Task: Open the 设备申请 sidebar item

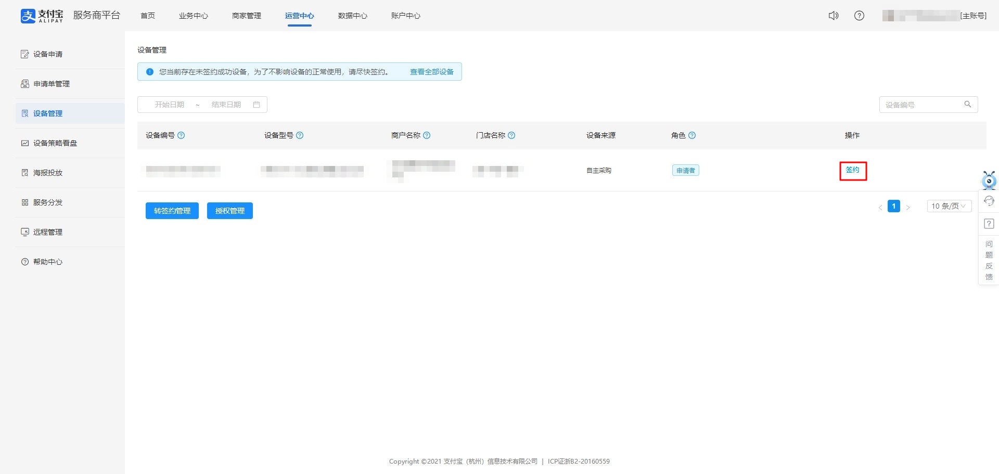Action: [70, 54]
